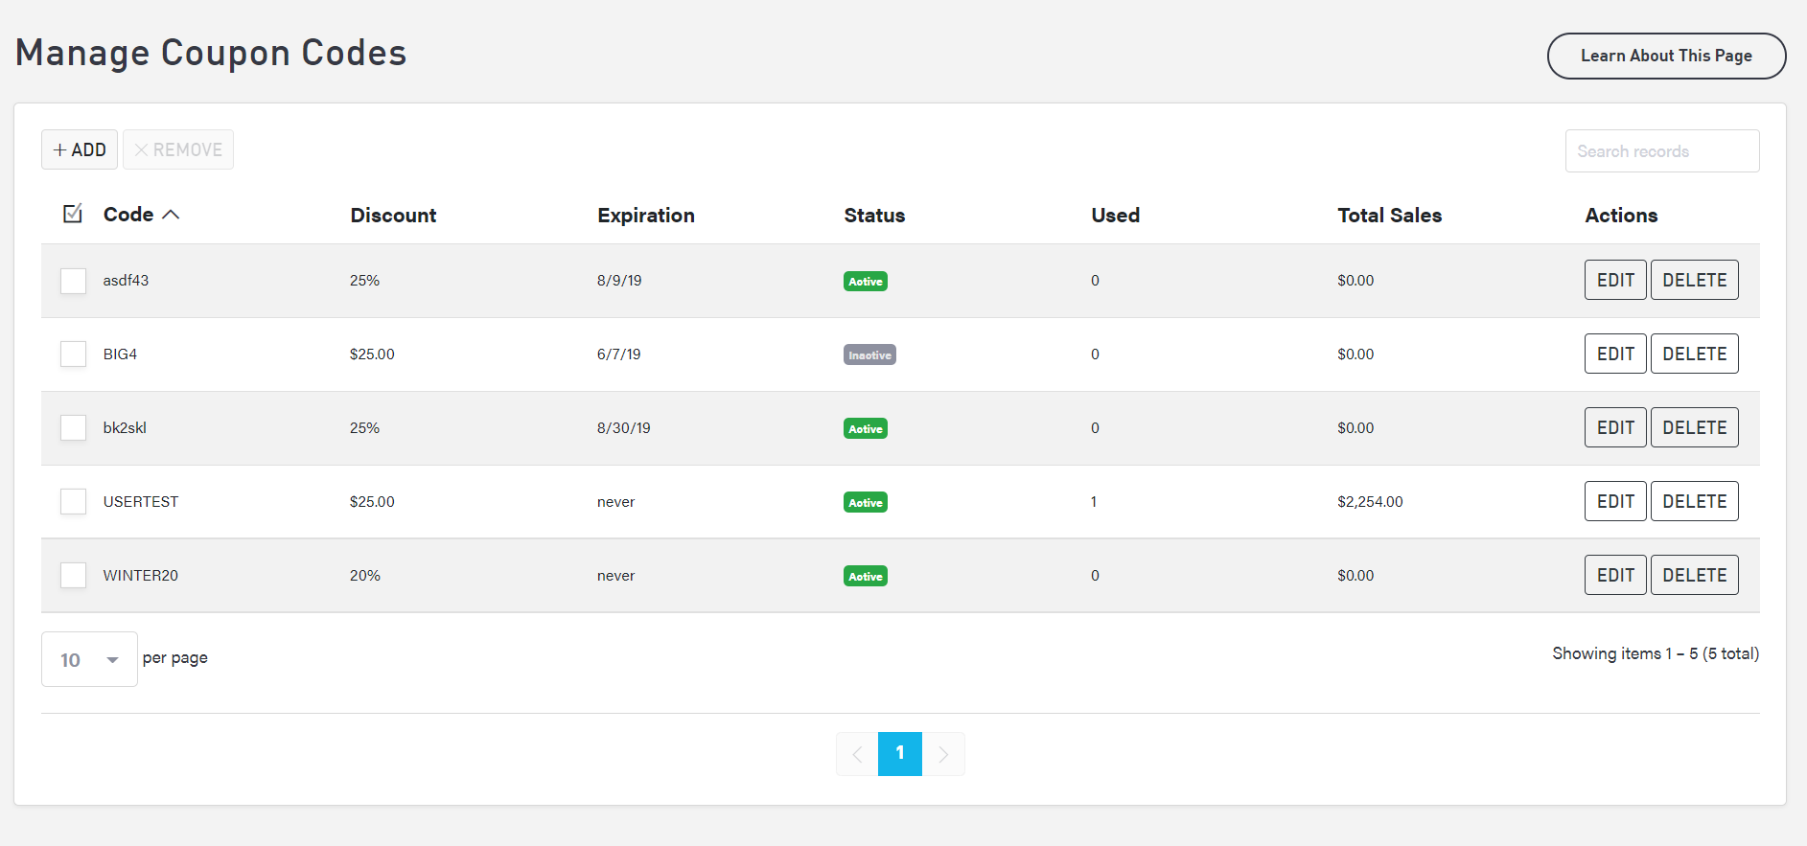Sort by the Expiration column header

(645, 216)
